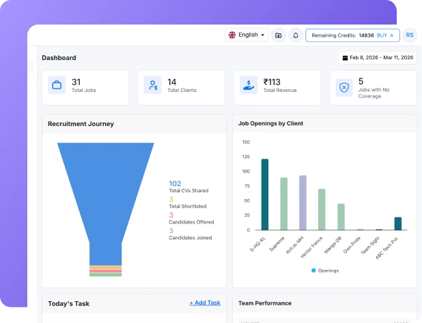The image size is (422, 323).
Task: Toggle the Openings legend item
Action: [x=324, y=271]
